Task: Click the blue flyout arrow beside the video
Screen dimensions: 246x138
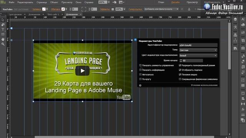Action: (x=135, y=39)
